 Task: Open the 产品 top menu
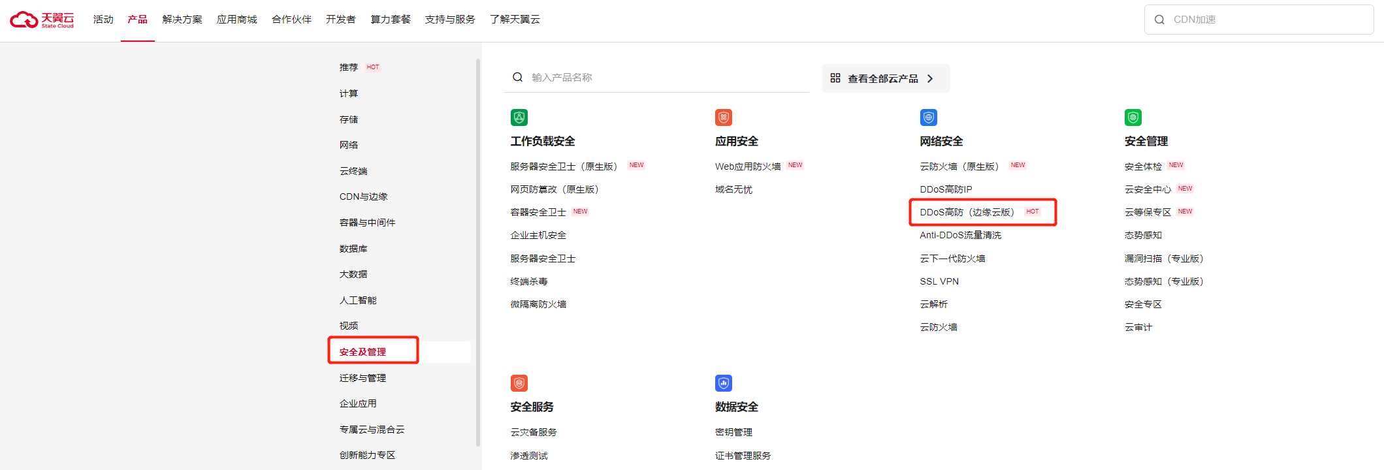tap(137, 20)
